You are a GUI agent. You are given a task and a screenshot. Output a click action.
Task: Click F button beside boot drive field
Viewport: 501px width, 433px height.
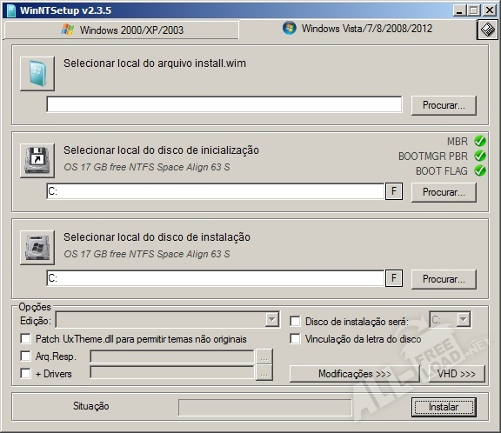[394, 191]
